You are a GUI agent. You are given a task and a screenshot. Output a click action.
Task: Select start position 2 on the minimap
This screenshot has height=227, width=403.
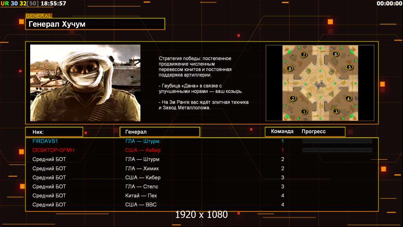(x=293, y=98)
